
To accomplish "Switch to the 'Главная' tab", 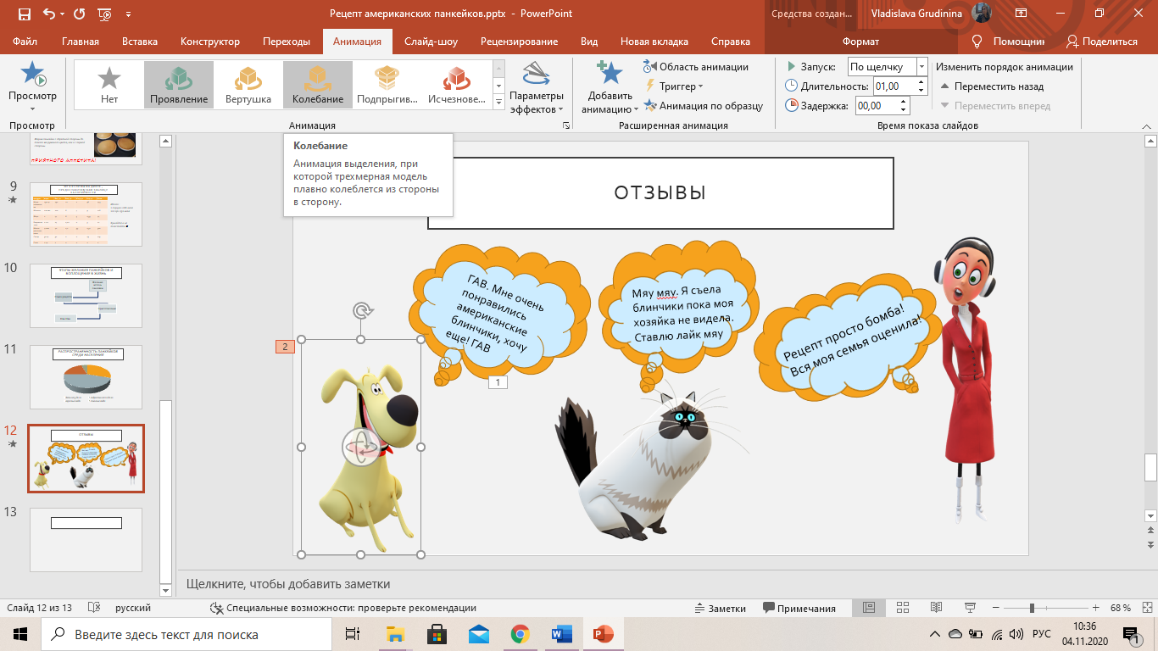I will [x=81, y=42].
